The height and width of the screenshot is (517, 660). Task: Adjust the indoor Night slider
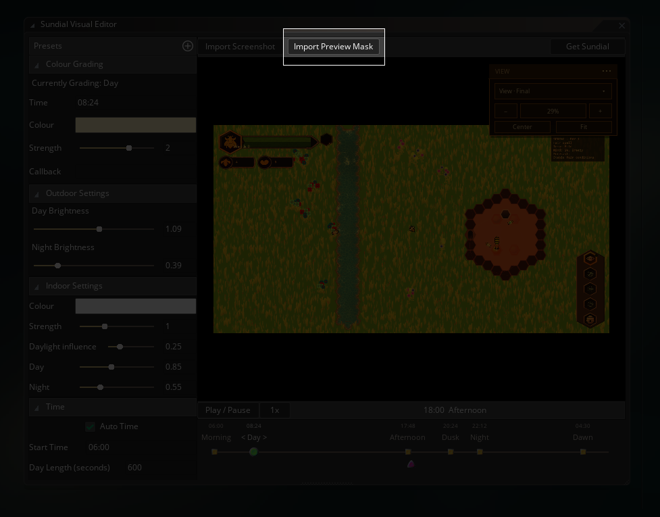pyautogui.click(x=117, y=387)
